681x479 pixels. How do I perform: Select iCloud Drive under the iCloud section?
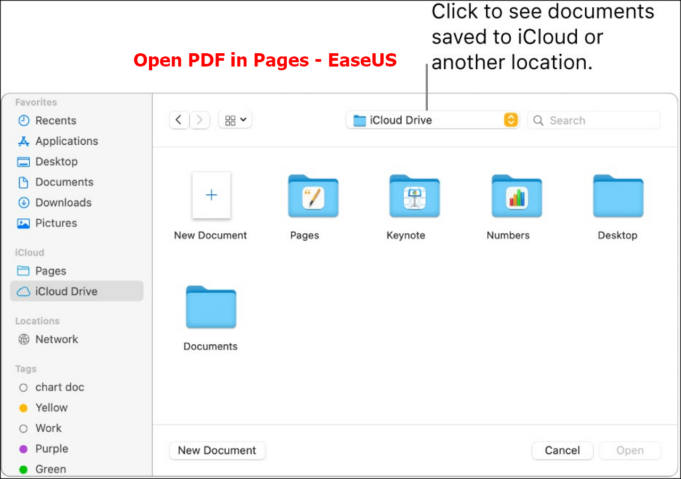66,291
